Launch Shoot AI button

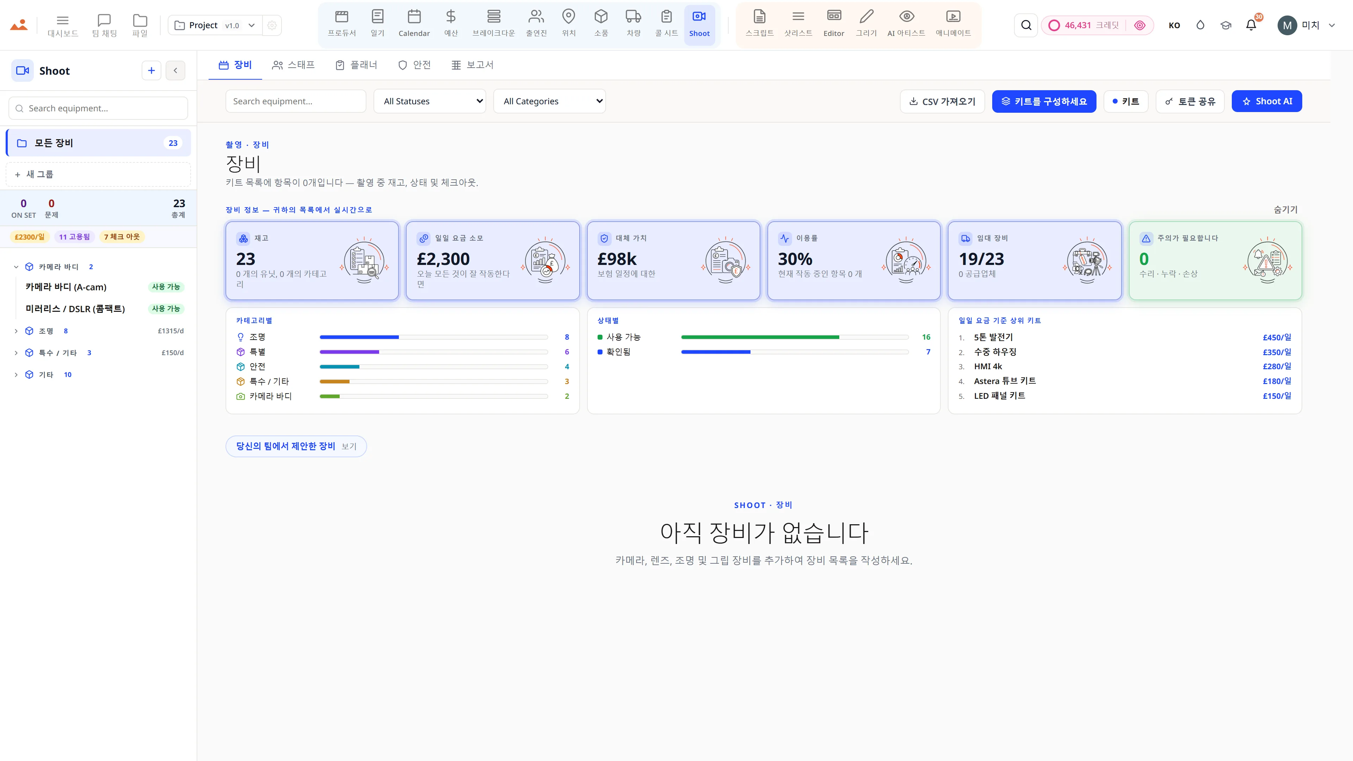[x=1266, y=101]
